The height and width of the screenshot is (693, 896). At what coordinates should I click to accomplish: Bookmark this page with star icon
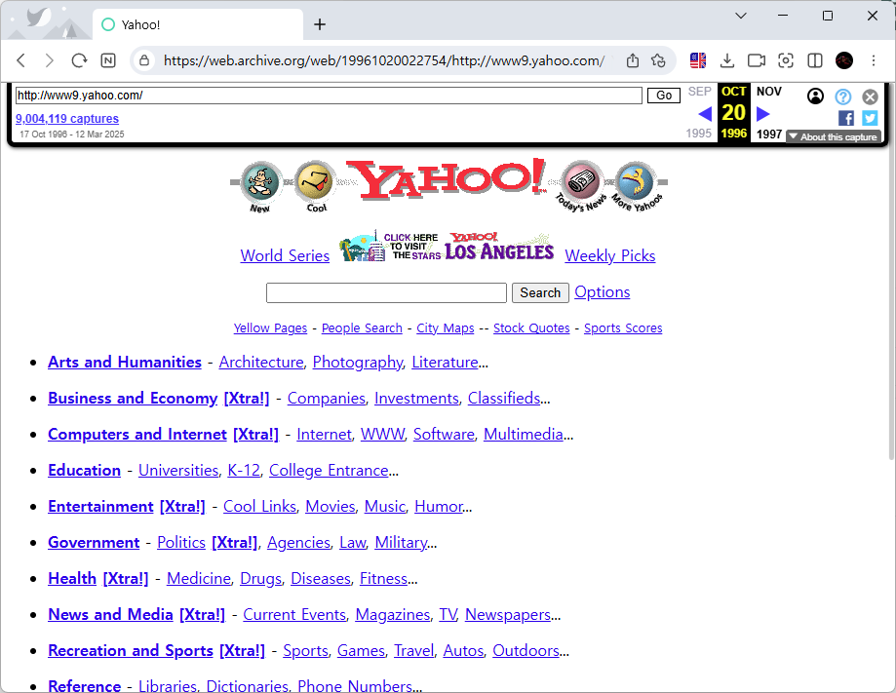(658, 60)
